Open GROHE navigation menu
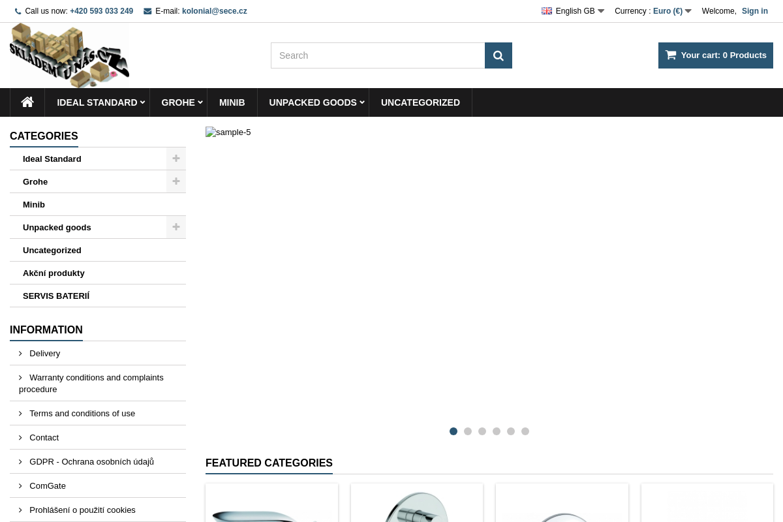 coord(178,102)
